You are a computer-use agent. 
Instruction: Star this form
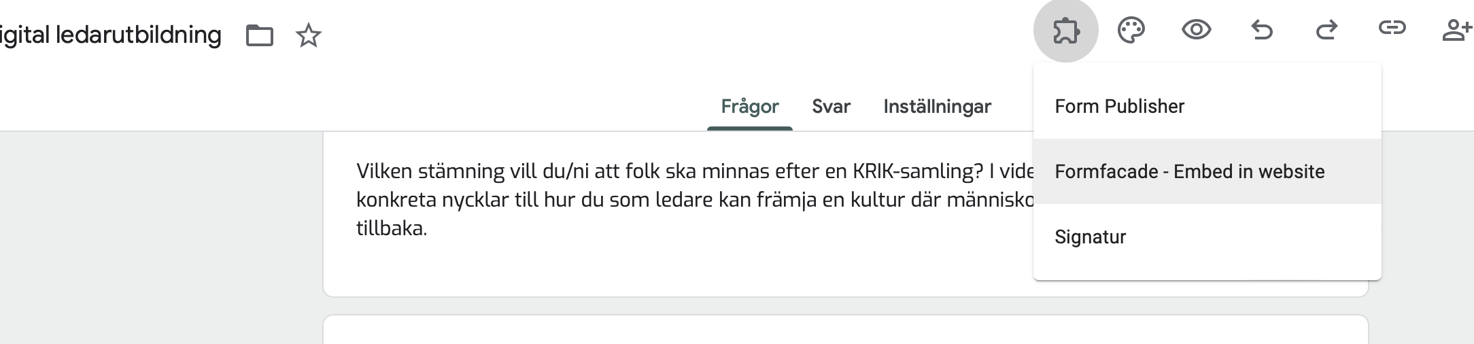click(x=309, y=35)
